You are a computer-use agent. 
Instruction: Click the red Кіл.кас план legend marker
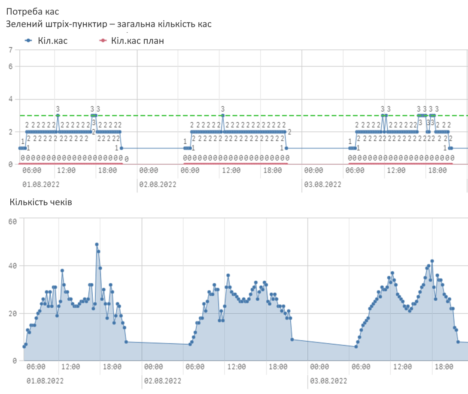[x=102, y=41]
